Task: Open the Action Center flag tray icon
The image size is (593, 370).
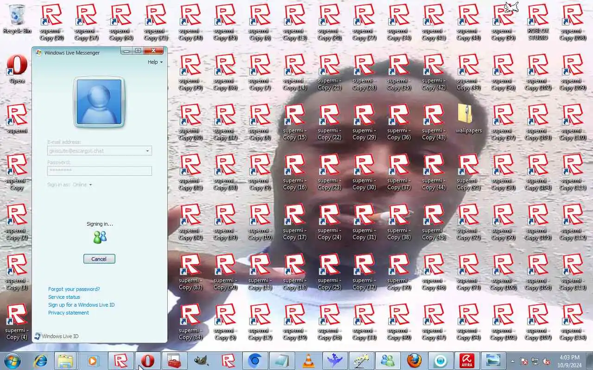Action: tap(524, 361)
